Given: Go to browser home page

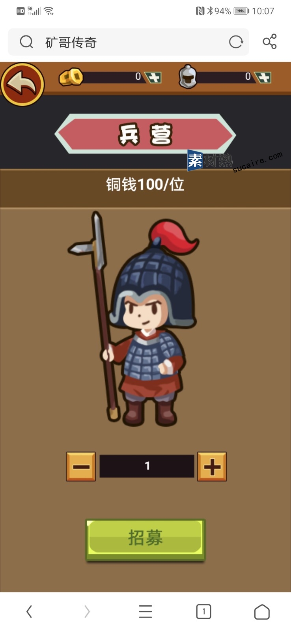Looking at the screenshot, I should point(262,612).
